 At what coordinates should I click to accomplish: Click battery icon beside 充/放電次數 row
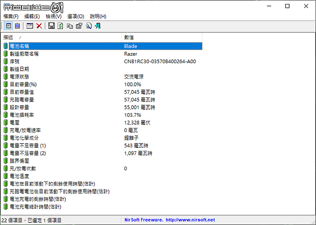click(x=6, y=168)
